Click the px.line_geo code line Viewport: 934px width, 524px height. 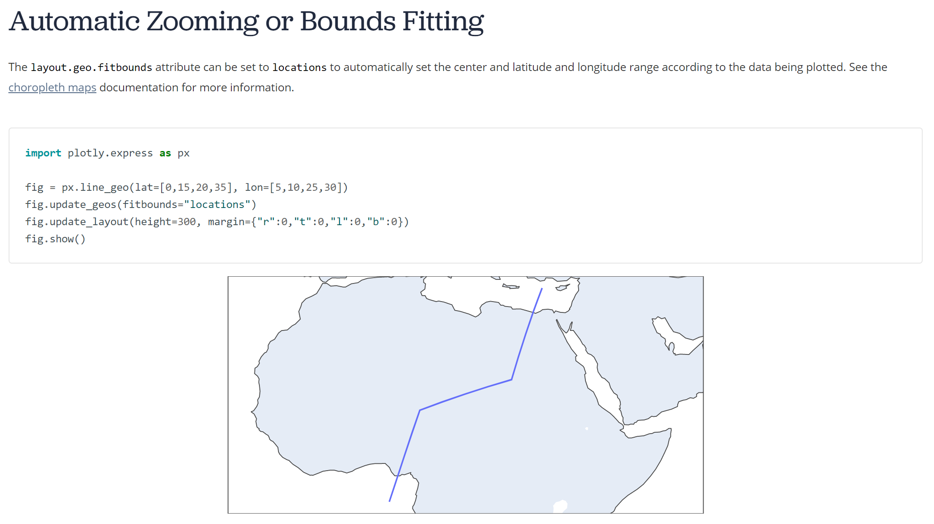(x=187, y=187)
